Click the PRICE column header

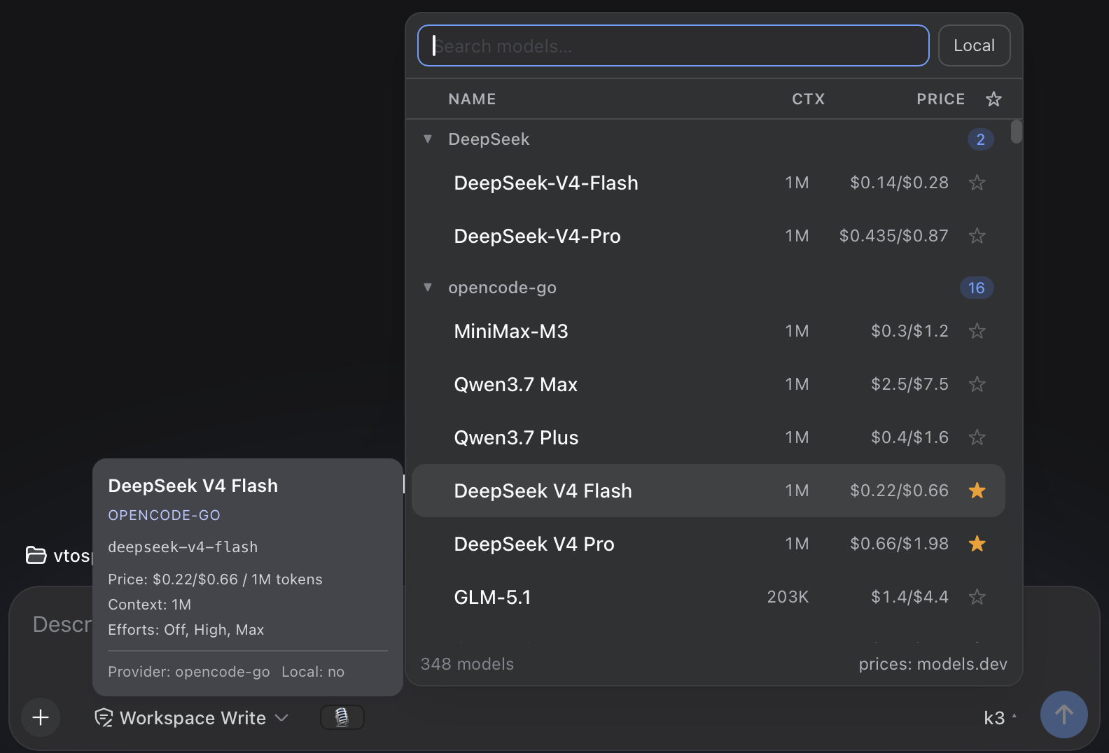(x=940, y=99)
